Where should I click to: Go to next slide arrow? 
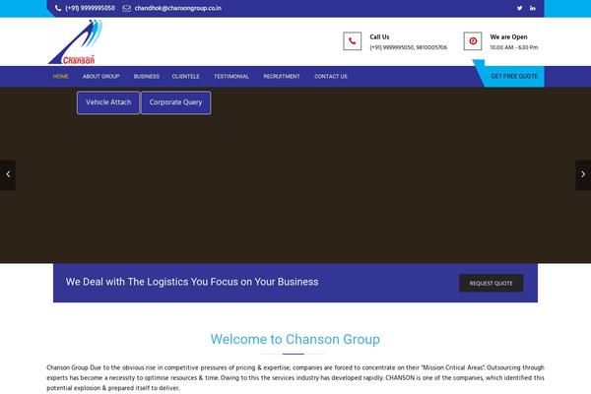tap(583, 174)
